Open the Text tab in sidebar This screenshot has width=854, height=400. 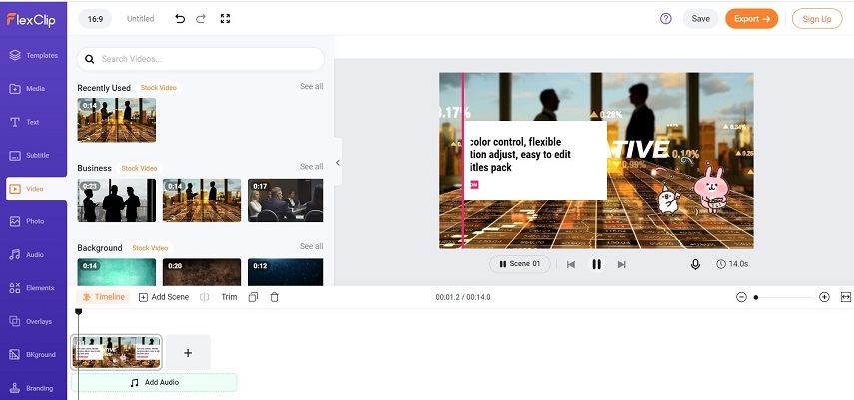coord(33,122)
